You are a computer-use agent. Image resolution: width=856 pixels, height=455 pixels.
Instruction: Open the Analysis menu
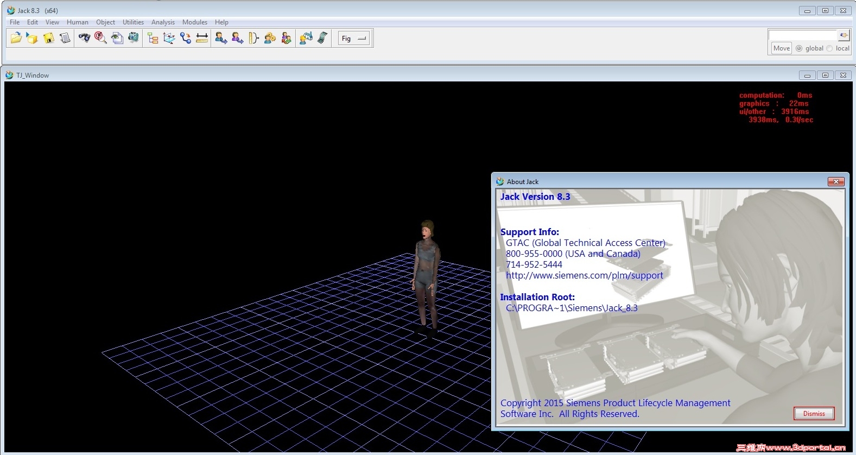point(163,22)
